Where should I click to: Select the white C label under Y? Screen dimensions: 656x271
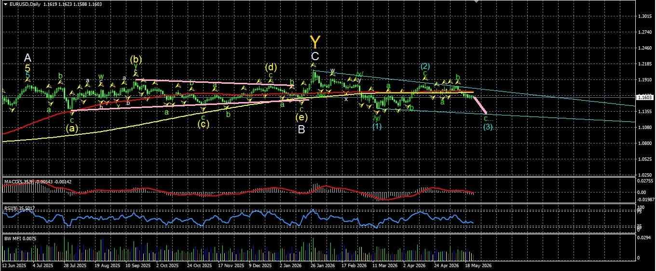(x=315, y=56)
